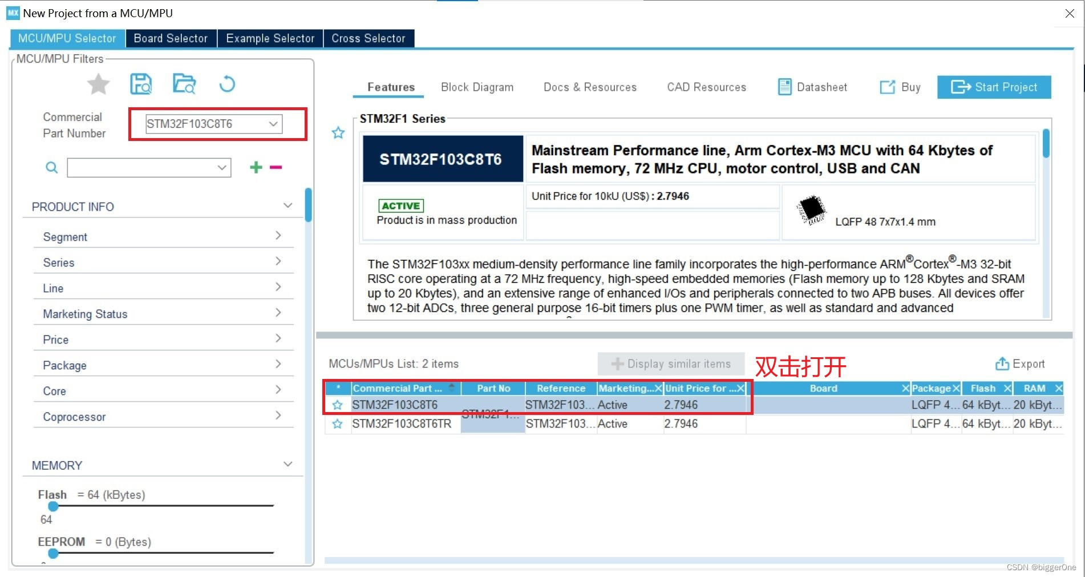
Task: Open the Block Diagram tab
Action: point(477,87)
